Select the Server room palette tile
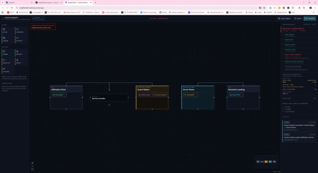This screenshot has height=173, width=318. tap(8, 39)
